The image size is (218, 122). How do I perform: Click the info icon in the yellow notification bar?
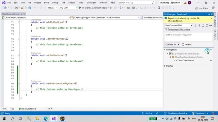click(166, 18)
